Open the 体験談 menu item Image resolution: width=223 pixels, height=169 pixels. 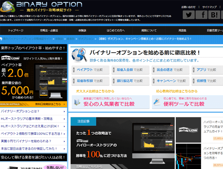[x=82, y=30]
